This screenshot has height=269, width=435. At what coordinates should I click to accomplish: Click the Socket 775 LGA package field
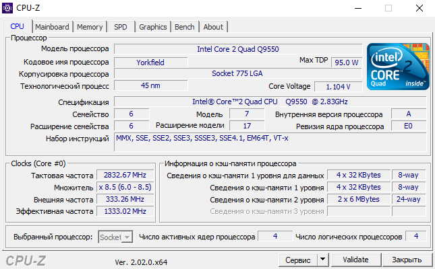click(x=238, y=73)
